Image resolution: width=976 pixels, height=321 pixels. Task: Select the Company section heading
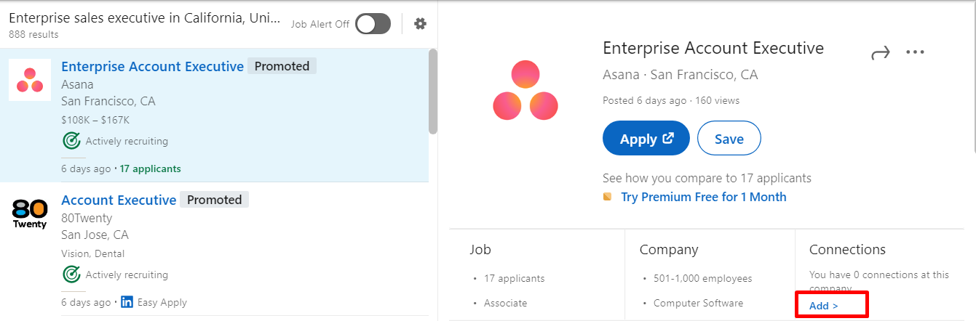tap(669, 250)
